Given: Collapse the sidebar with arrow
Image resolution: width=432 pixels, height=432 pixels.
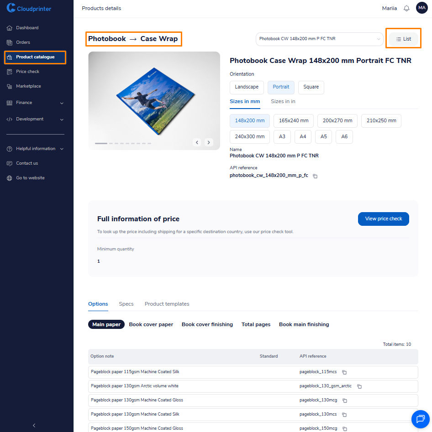Looking at the screenshot, I should [34, 426].
